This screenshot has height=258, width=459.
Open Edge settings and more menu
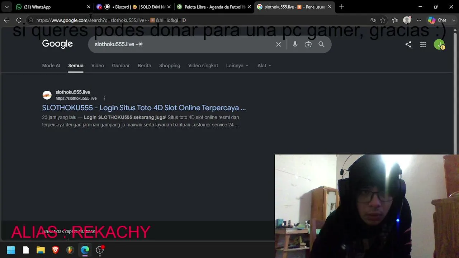coord(419,20)
